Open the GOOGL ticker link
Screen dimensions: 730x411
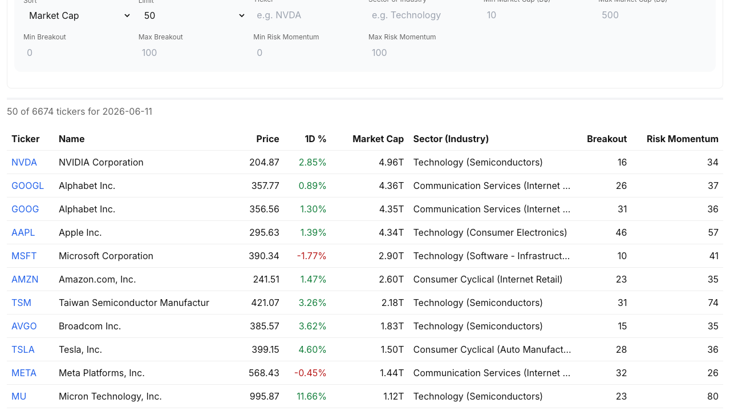click(x=27, y=186)
